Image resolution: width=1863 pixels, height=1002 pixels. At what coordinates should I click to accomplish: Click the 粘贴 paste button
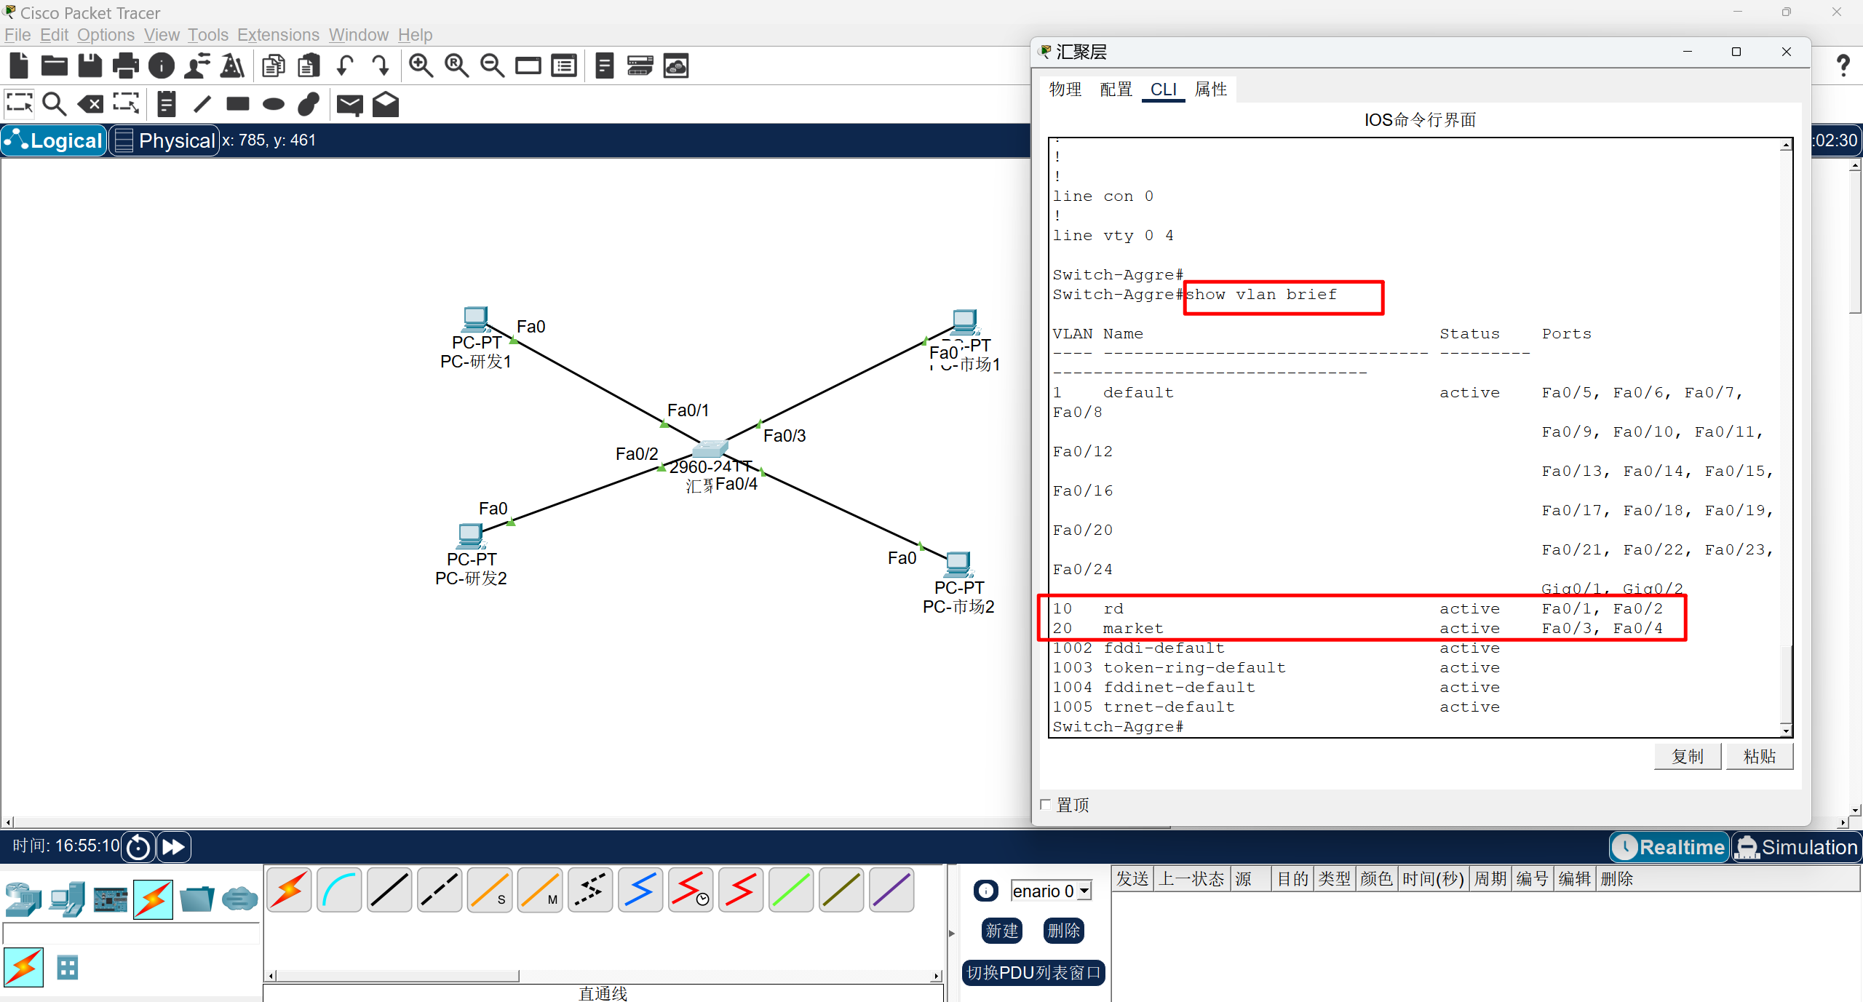coord(1760,757)
